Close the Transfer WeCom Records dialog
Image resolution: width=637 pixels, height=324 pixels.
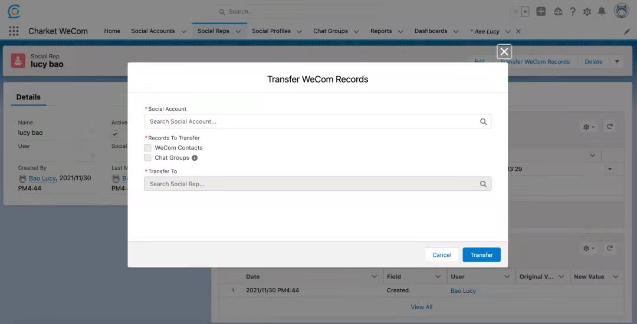504,52
